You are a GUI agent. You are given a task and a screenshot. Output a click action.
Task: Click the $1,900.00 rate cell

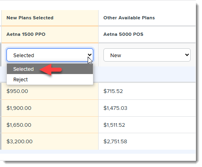[50, 108]
